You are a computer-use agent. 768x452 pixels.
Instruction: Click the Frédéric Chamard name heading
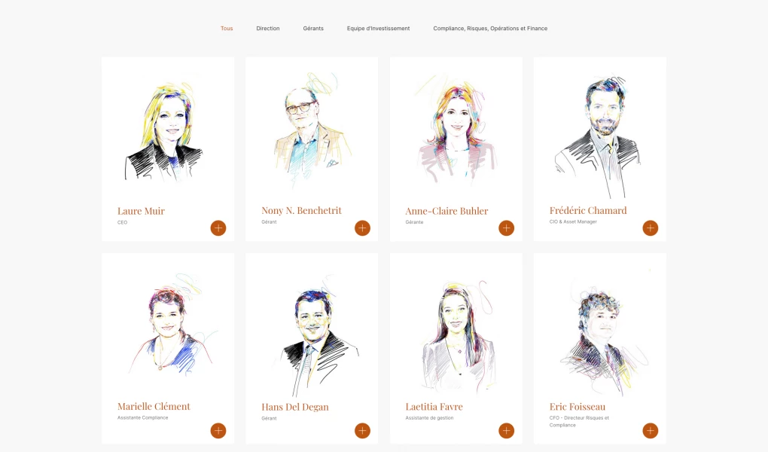(588, 211)
